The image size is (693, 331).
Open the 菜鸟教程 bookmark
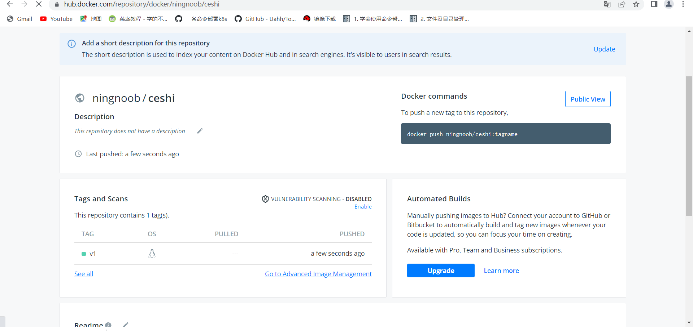coord(138,19)
